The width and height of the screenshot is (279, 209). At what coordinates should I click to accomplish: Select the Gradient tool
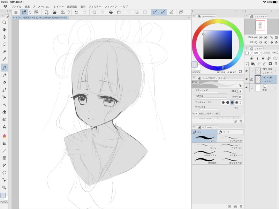coord(4,143)
